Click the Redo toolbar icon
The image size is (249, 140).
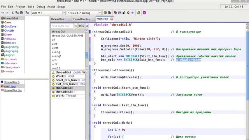pos(7,13)
